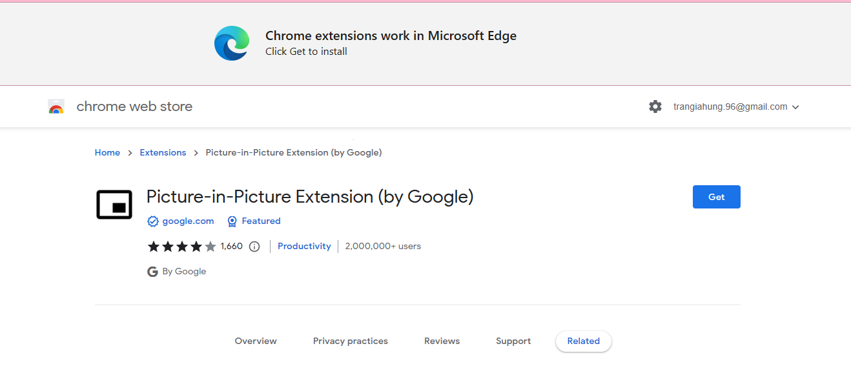Click the star rating display
851x375 pixels.
(181, 247)
